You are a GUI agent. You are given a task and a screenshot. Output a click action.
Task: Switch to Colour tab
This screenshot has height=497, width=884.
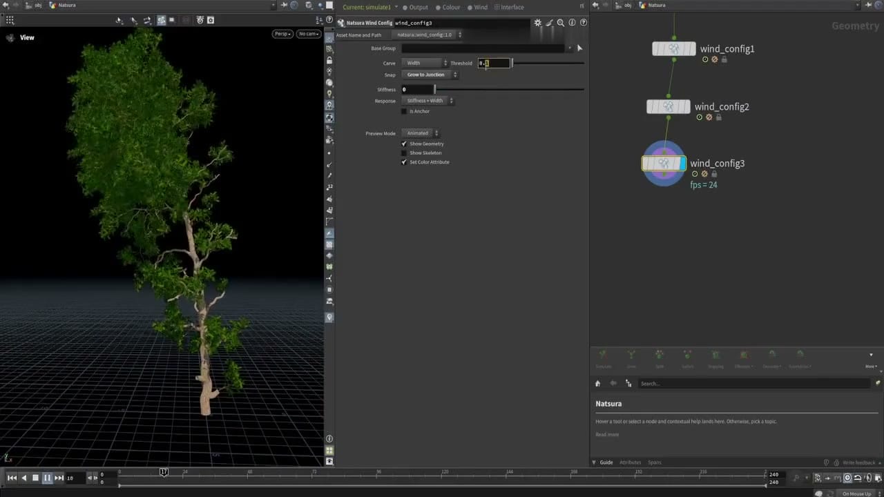[x=448, y=7]
